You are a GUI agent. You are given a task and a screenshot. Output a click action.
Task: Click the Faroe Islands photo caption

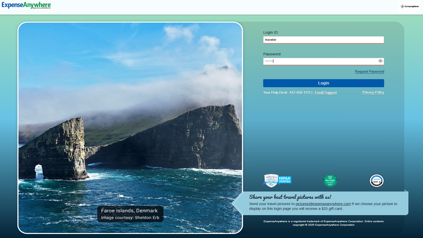130,214
